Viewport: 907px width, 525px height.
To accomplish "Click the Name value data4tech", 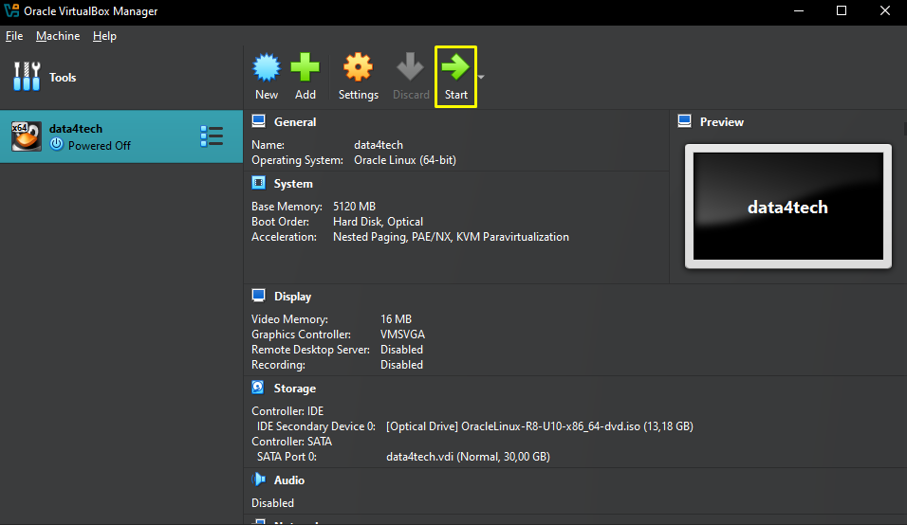I will [379, 145].
